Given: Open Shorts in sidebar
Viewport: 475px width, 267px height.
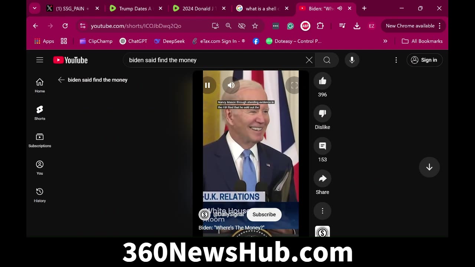Looking at the screenshot, I should click(40, 113).
